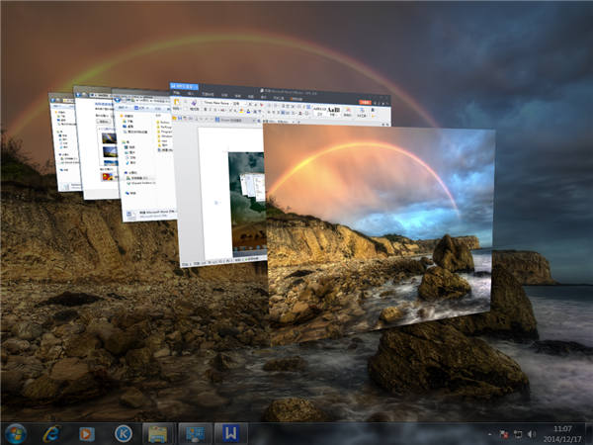Click Show Desktop strip at taskbar's right end
Viewport: 593px width, 445px height.
pos(589,433)
